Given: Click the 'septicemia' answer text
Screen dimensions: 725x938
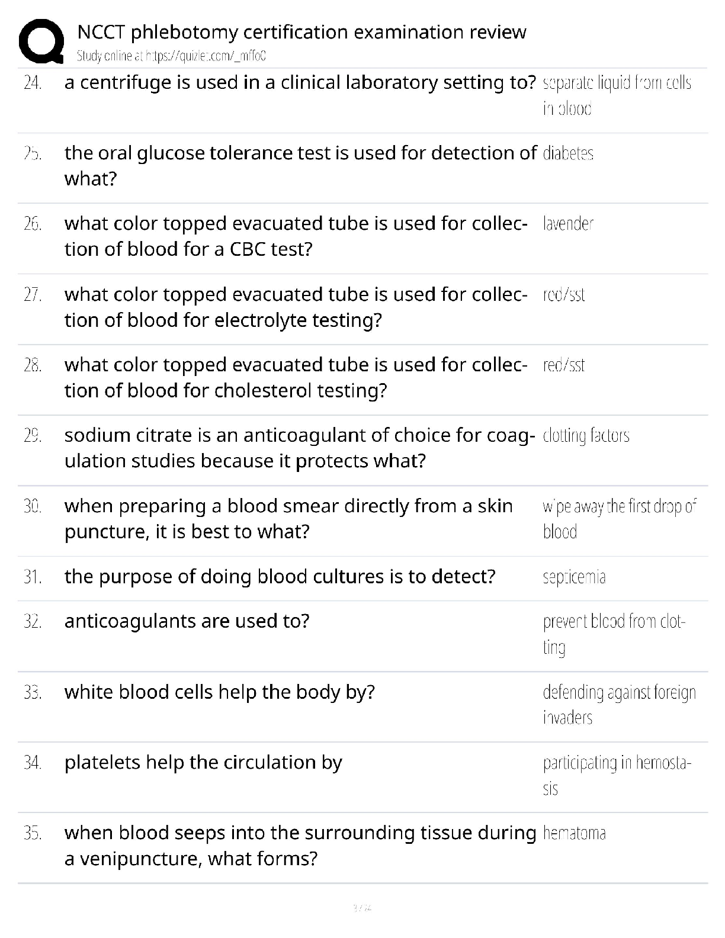Looking at the screenshot, I should click(x=574, y=577).
